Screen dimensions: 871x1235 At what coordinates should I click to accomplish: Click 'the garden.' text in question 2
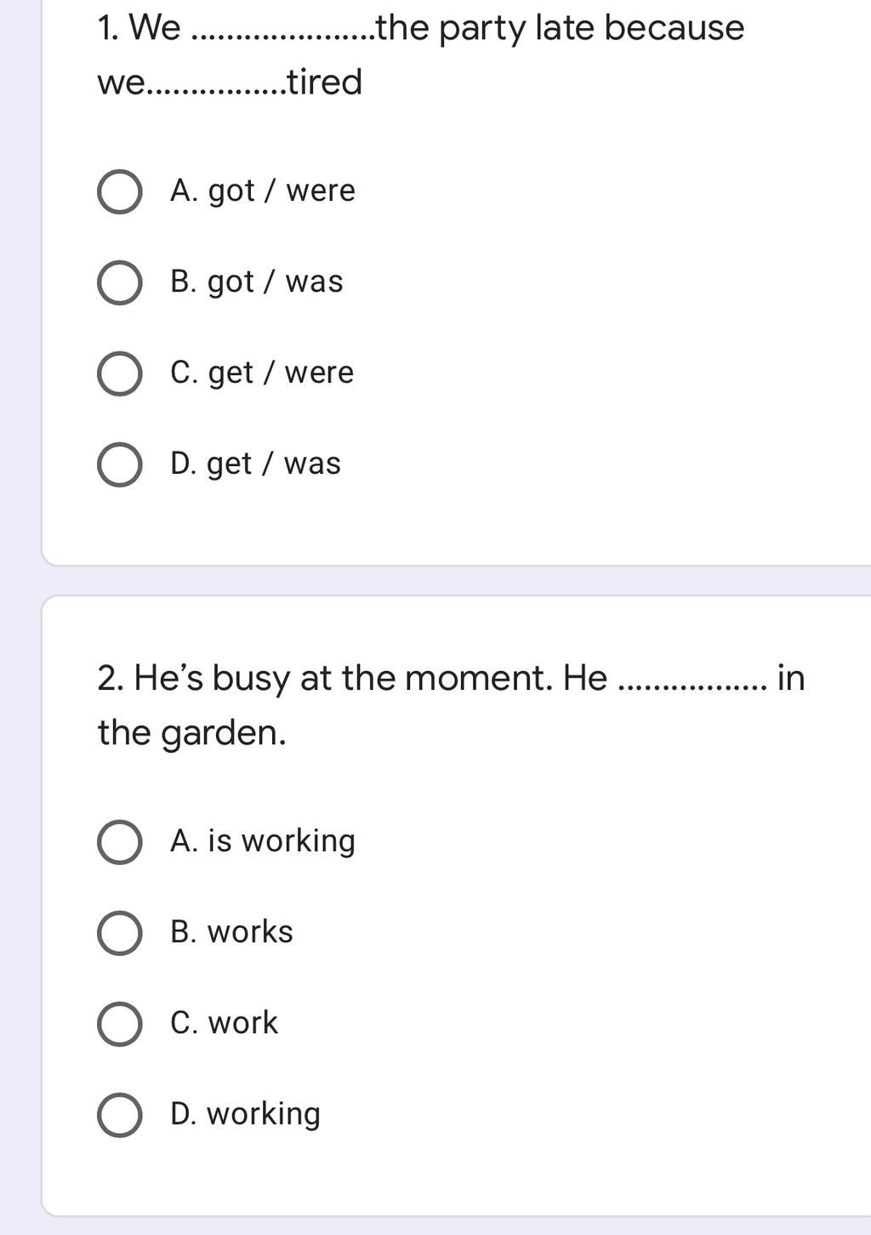(191, 733)
